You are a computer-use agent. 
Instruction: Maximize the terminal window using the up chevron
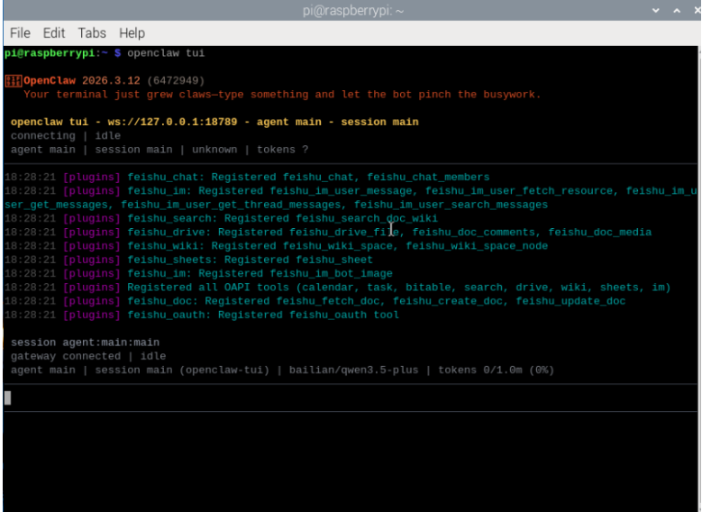click(x=677, y=10)
